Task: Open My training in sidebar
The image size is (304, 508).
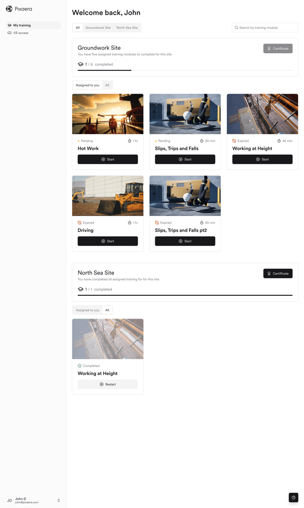Action: coord(22,25)
